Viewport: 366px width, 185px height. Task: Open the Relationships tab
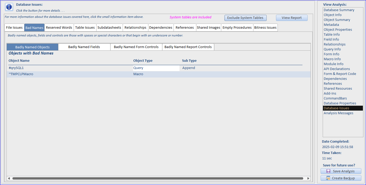point(135,28)
